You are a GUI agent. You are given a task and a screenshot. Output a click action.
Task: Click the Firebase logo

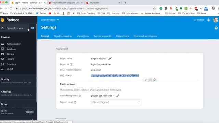coord(3,20)
